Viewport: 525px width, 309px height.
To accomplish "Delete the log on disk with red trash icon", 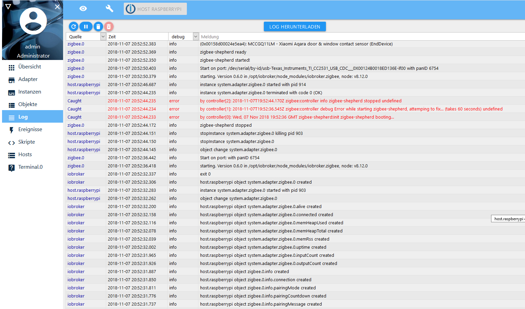I will (x=109, y=26).
